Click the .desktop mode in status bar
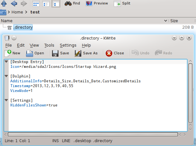 (x=82, y=141)
